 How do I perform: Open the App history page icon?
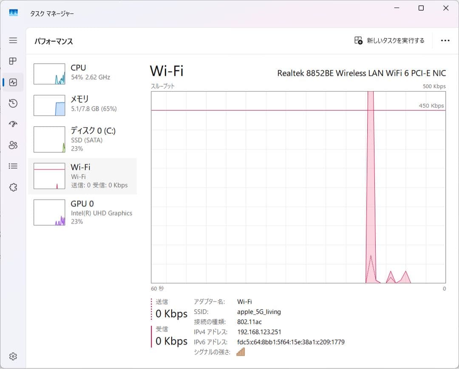point(13,103)
